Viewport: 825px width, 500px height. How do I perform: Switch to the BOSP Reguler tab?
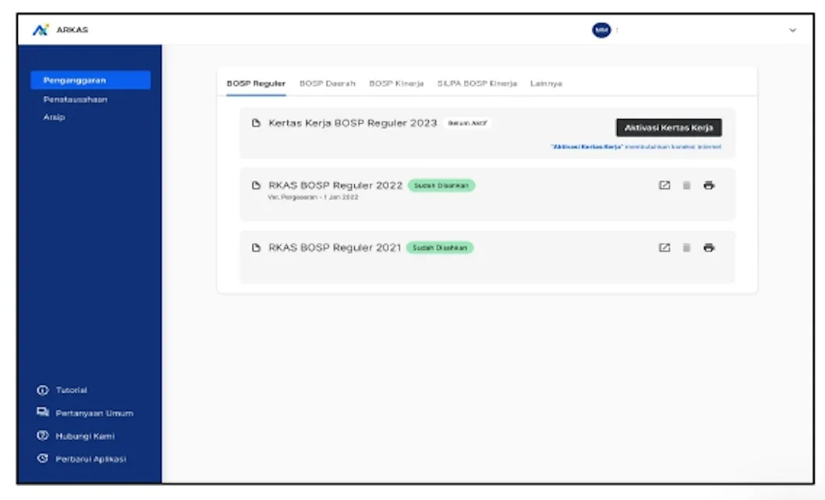[256, 83]
